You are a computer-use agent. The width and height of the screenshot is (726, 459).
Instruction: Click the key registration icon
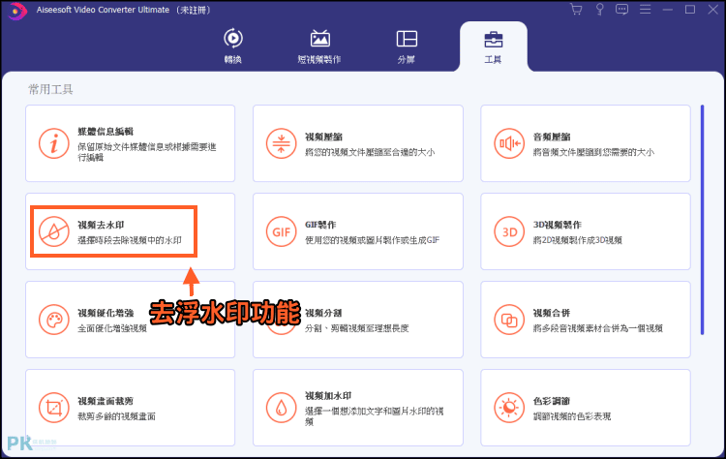pyautogui.click(x=599, y=10)
